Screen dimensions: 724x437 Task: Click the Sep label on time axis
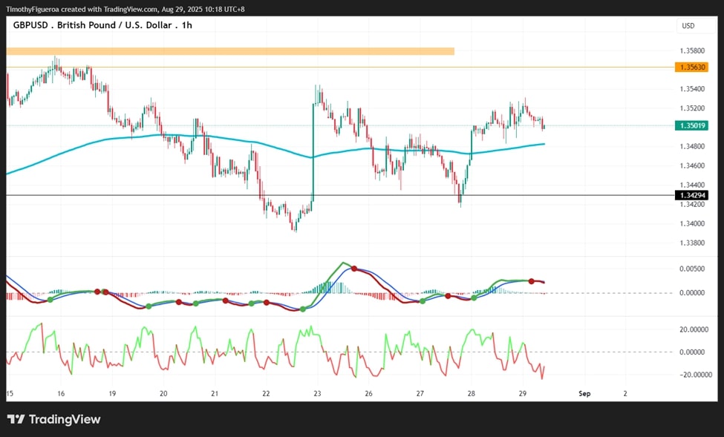point(584,394)
